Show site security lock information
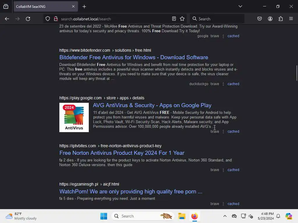Viewport: 298px width, 223px height. [x=56, y=19]
